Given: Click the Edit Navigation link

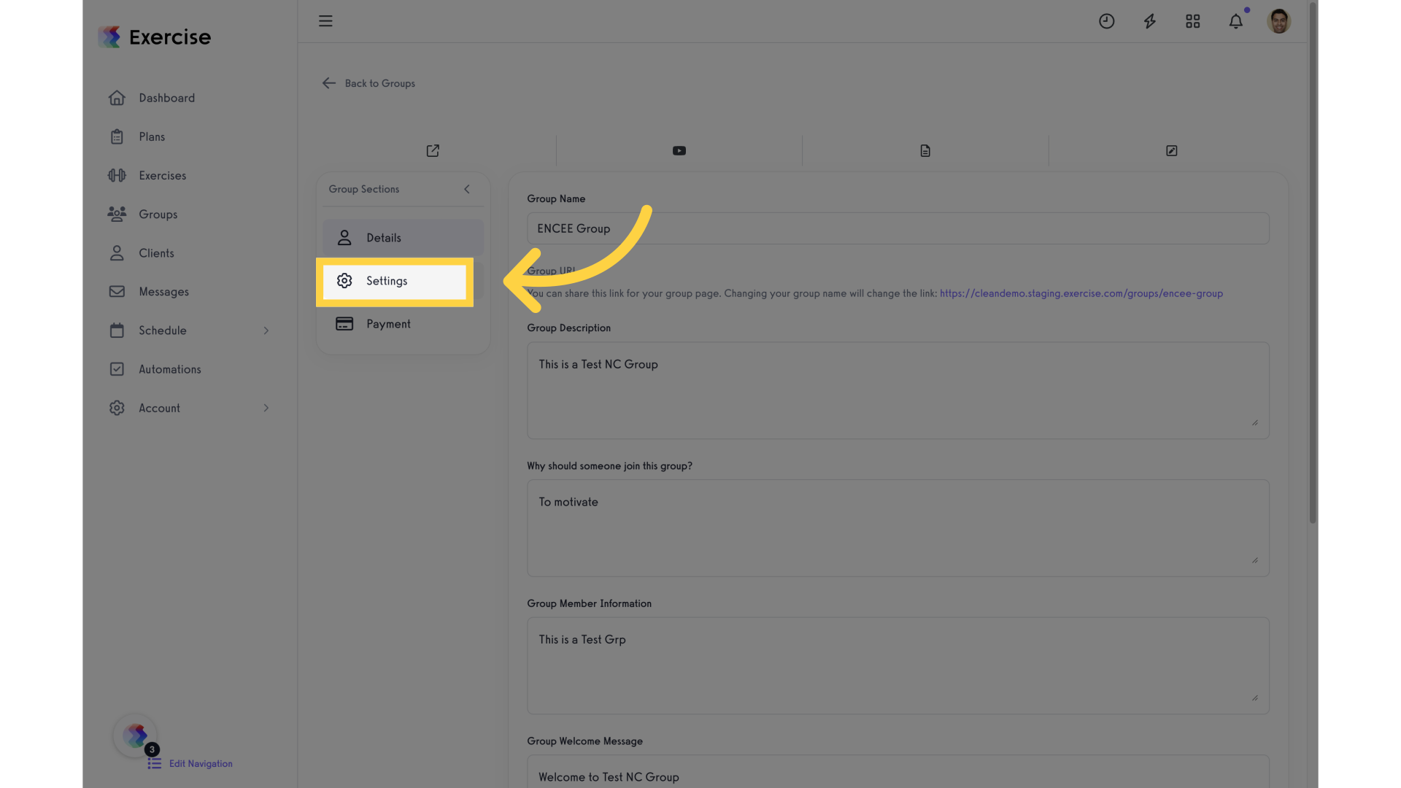Looking at the screenshot, I should tap(201, 764).
